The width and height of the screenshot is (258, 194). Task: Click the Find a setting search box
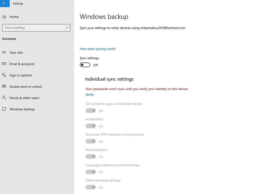point(34,28)
